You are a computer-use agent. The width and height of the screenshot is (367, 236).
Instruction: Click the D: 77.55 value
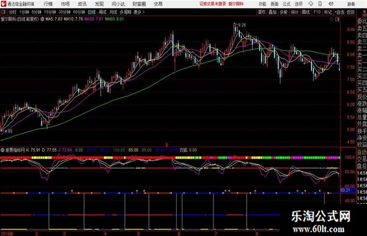(x=49, y=150)
